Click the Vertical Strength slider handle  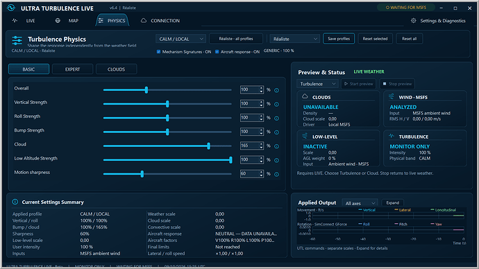coord(167,104)
